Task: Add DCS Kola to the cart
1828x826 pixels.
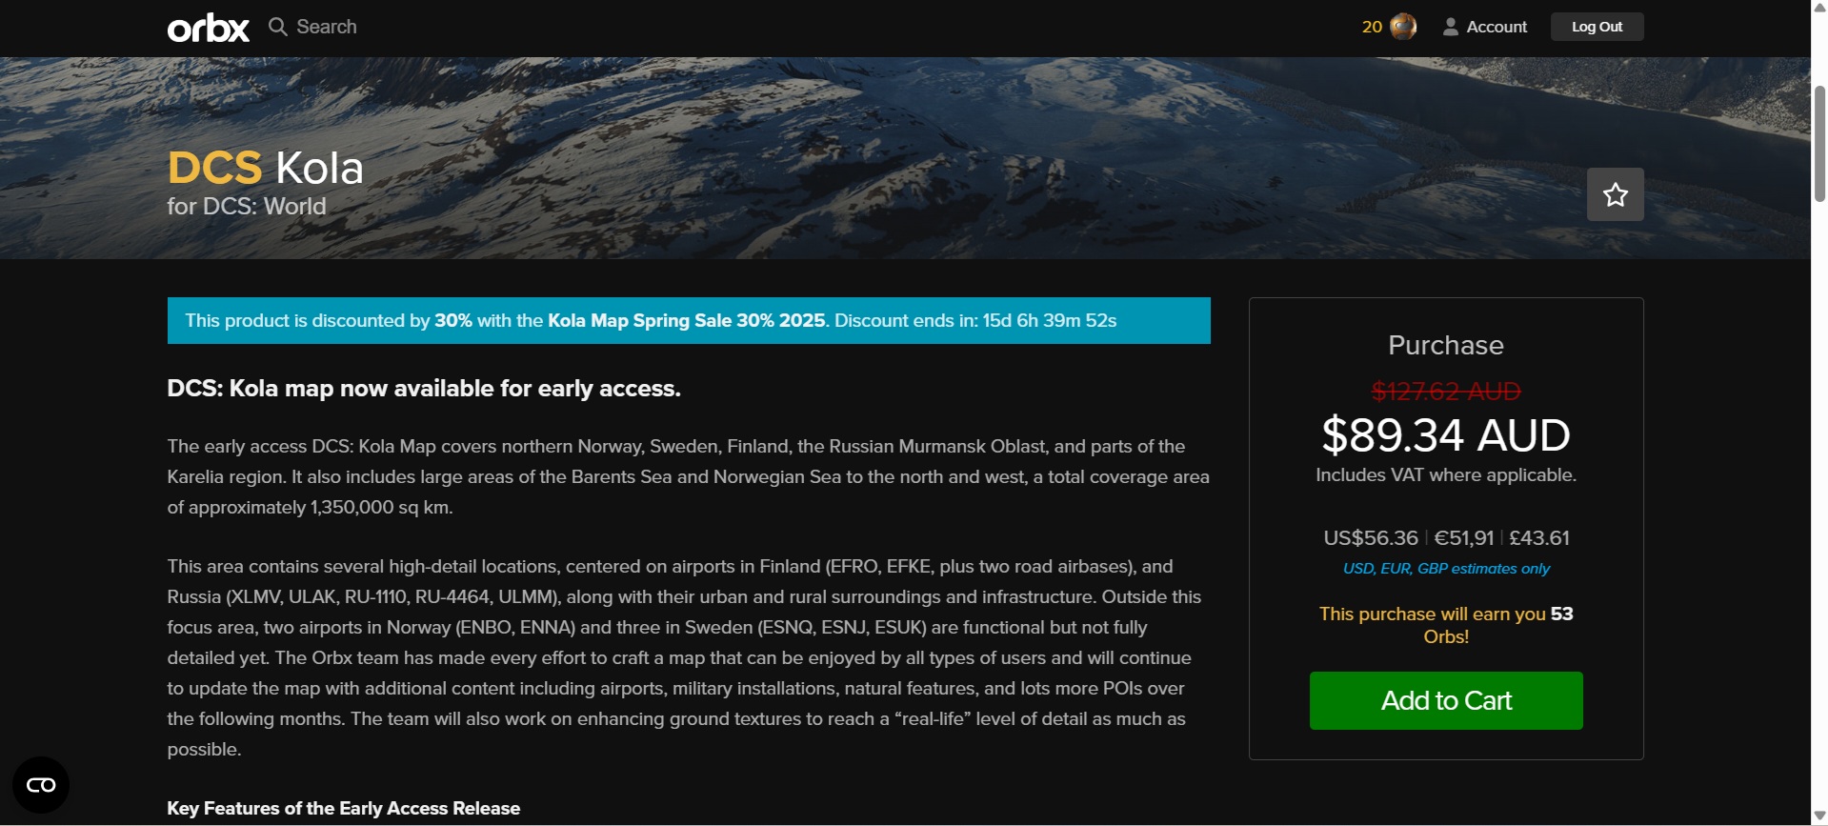Action: point(1445,700)
